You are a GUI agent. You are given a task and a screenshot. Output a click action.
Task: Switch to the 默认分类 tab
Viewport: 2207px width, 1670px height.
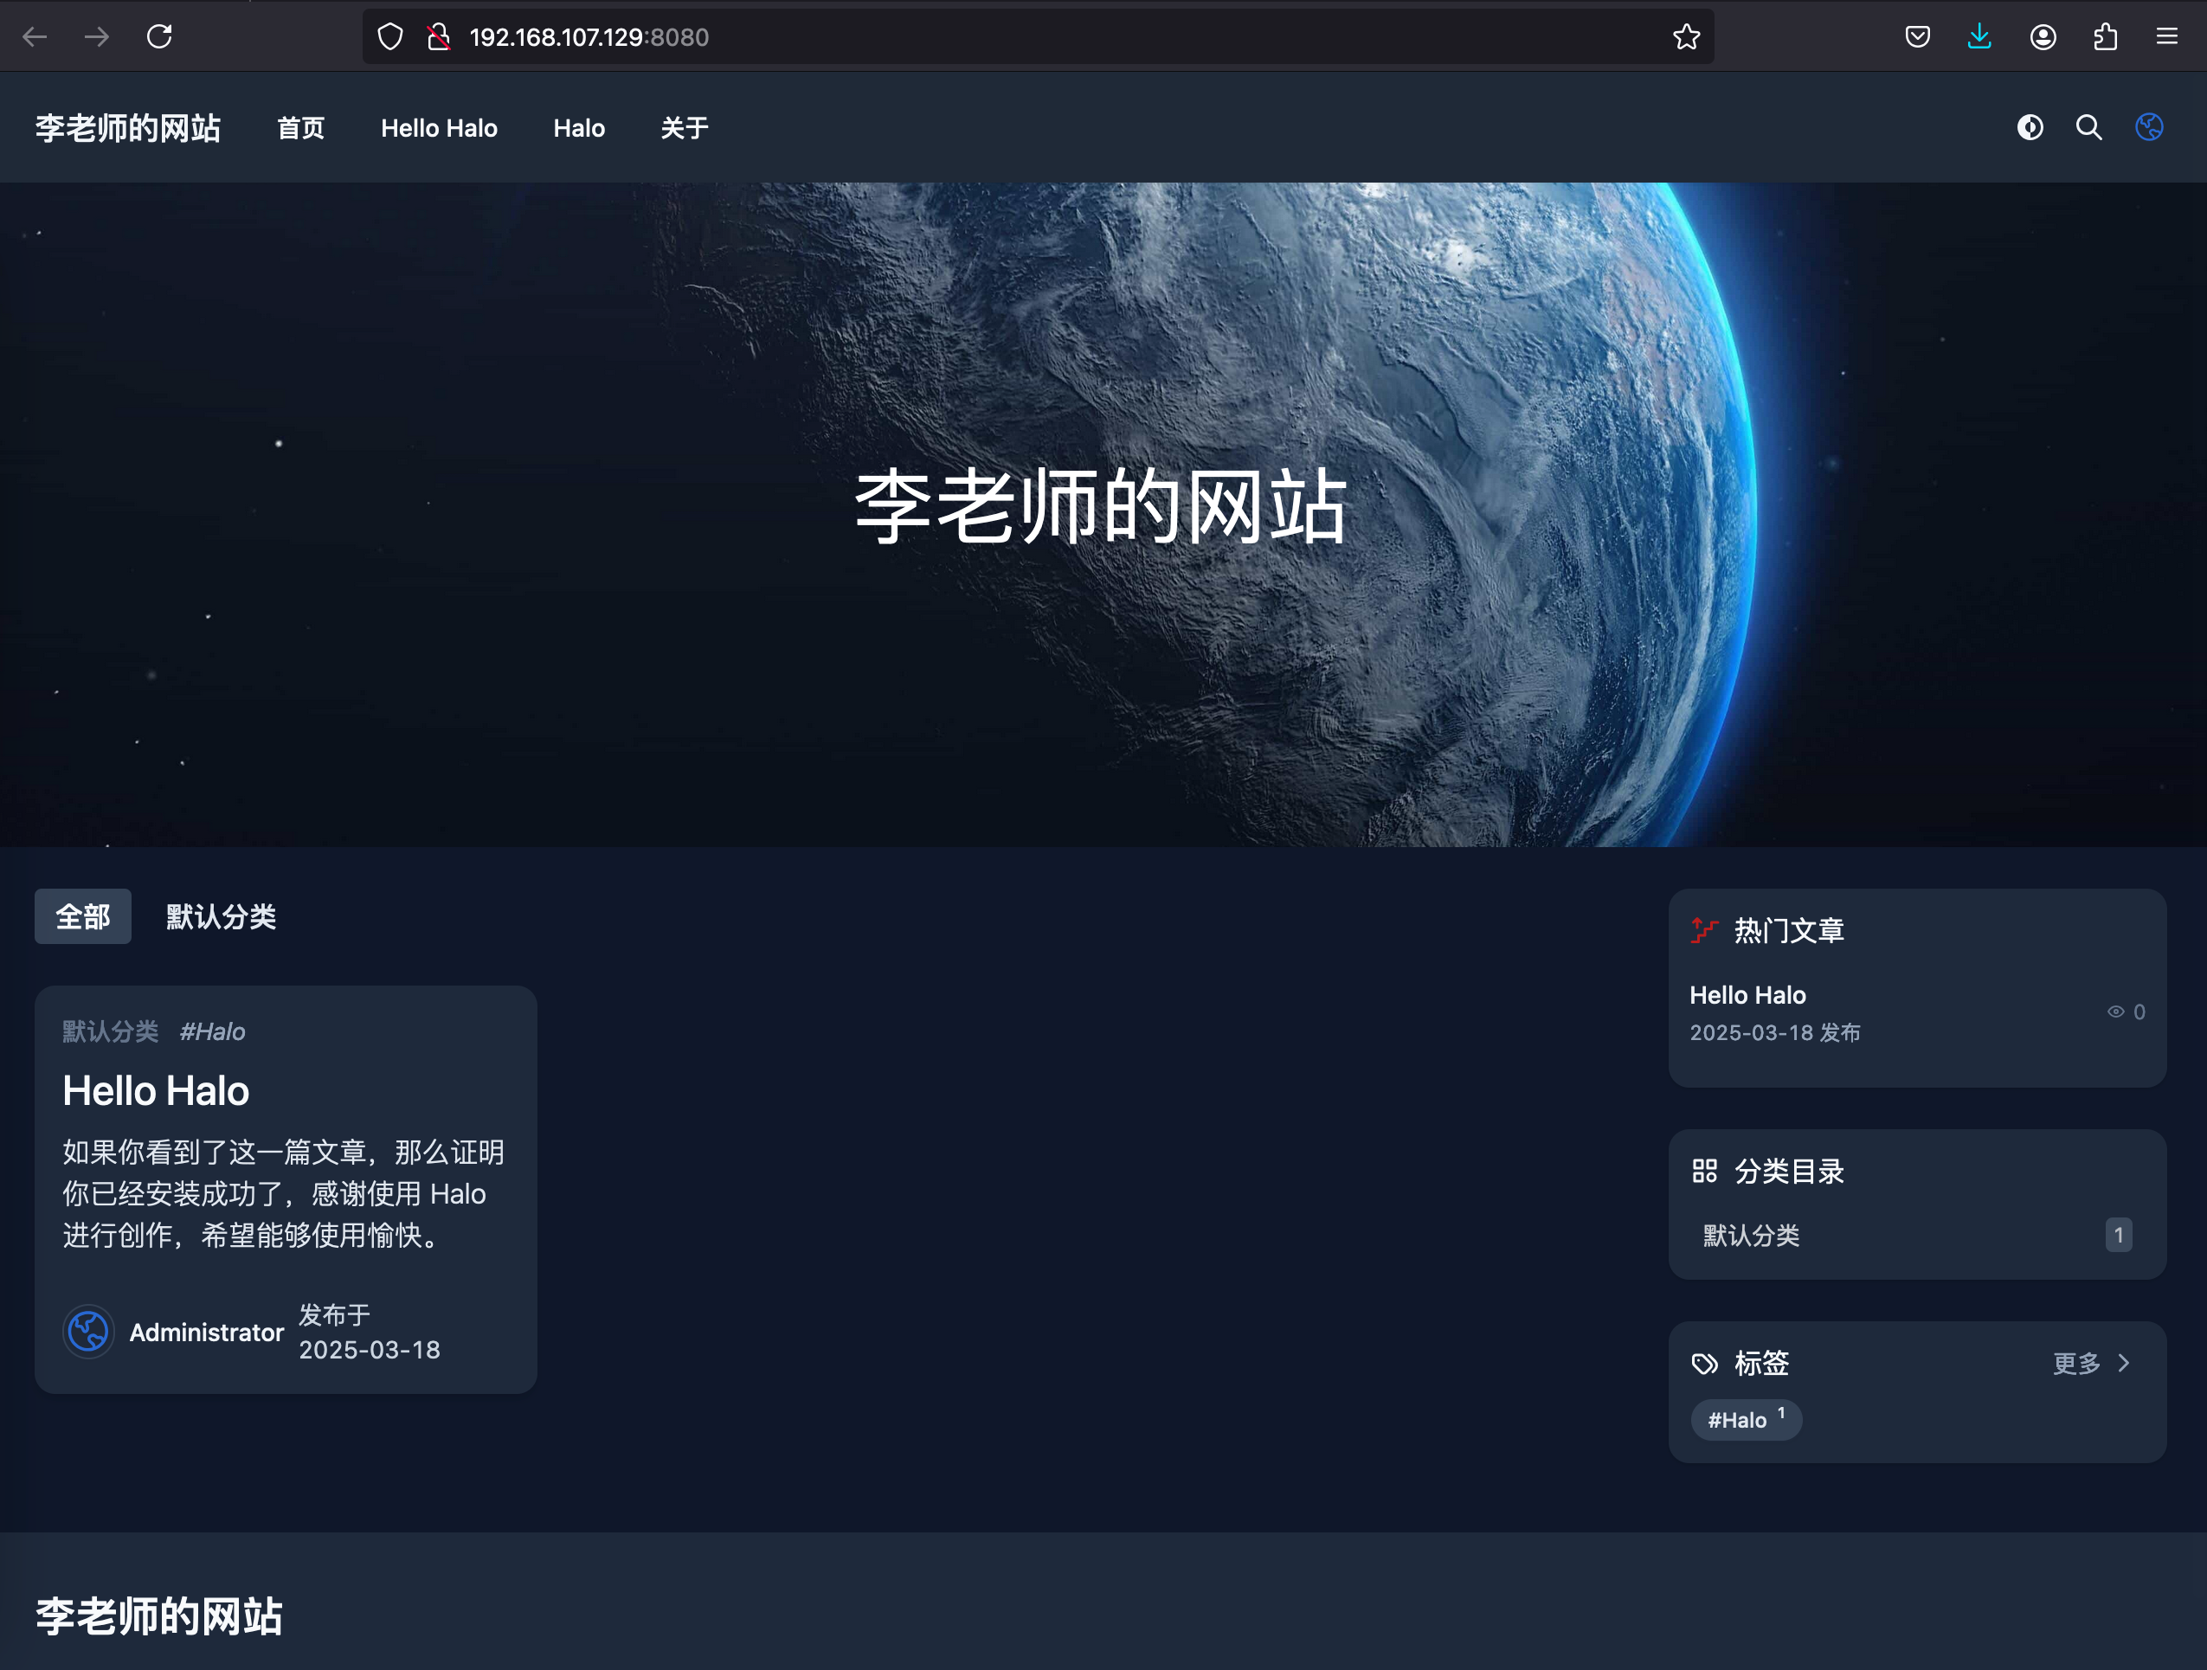[221, 915]
